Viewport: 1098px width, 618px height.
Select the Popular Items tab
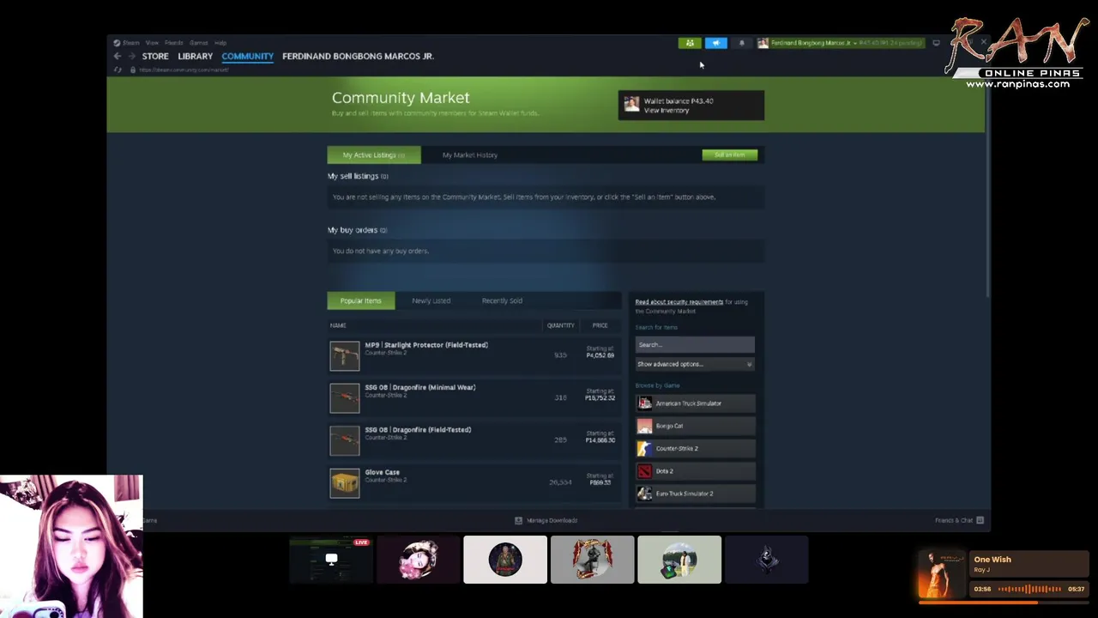click(360, 300)
